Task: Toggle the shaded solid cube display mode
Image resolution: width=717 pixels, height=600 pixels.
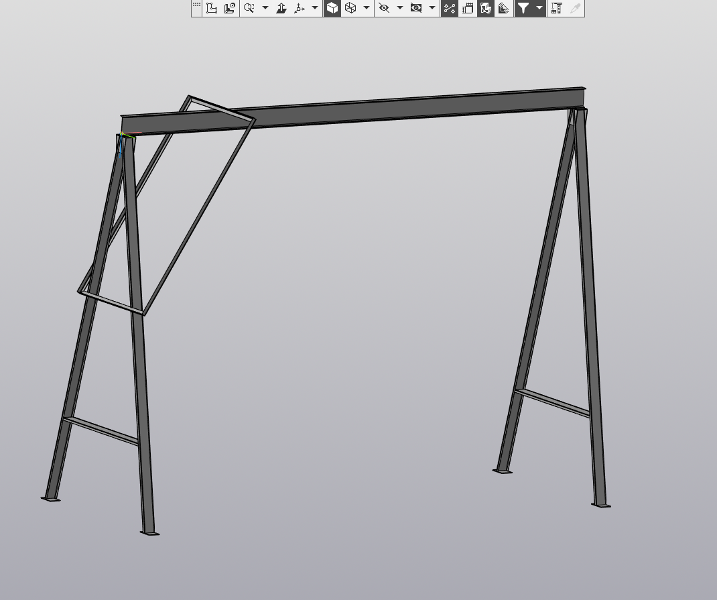Action: tap(332, 8)
